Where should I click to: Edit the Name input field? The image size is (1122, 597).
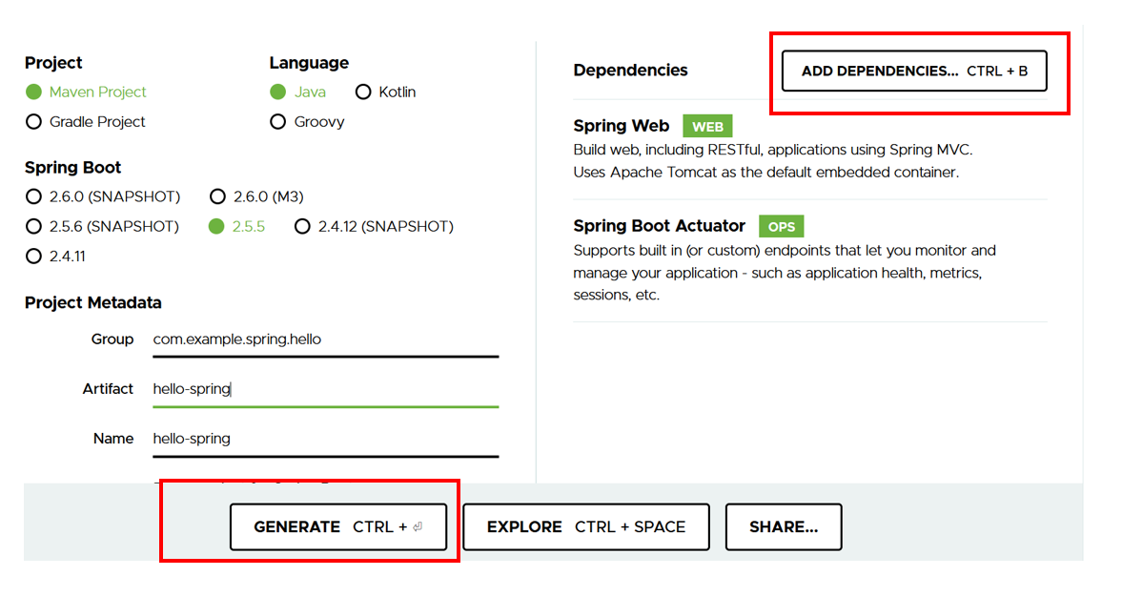[326, 439]
